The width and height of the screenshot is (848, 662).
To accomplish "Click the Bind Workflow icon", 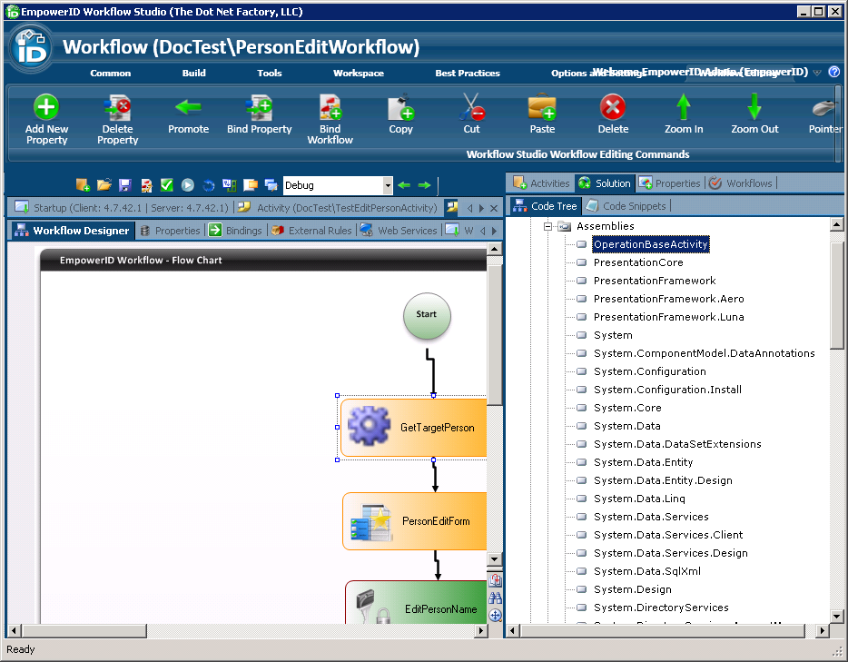I will coord(330,107).
